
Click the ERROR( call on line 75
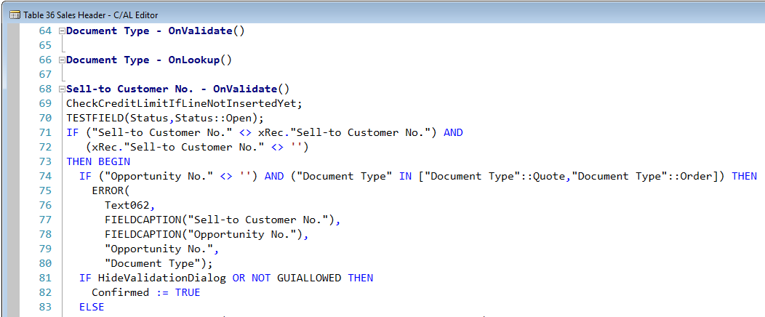tap(110, 190)
